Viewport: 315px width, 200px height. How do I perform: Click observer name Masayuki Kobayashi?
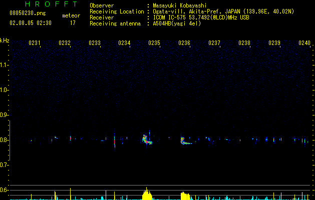tap(180, 5)
